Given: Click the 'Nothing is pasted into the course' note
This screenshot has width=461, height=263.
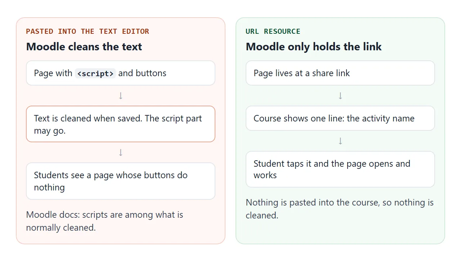Looking at the screenshot, I should (340, 209).
